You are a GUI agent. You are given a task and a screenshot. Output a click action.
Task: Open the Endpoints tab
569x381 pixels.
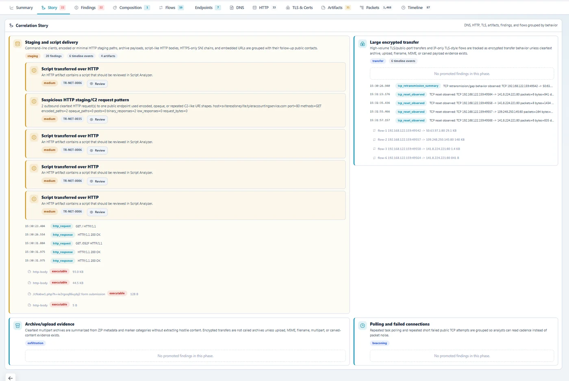(207, 8)
